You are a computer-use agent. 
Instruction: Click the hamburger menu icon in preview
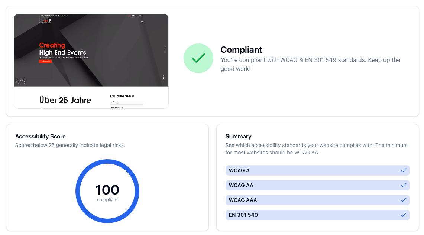click(142, 21)
